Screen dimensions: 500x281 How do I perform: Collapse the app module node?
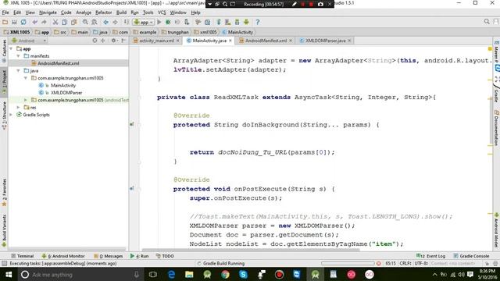click(x=12, y=48)
